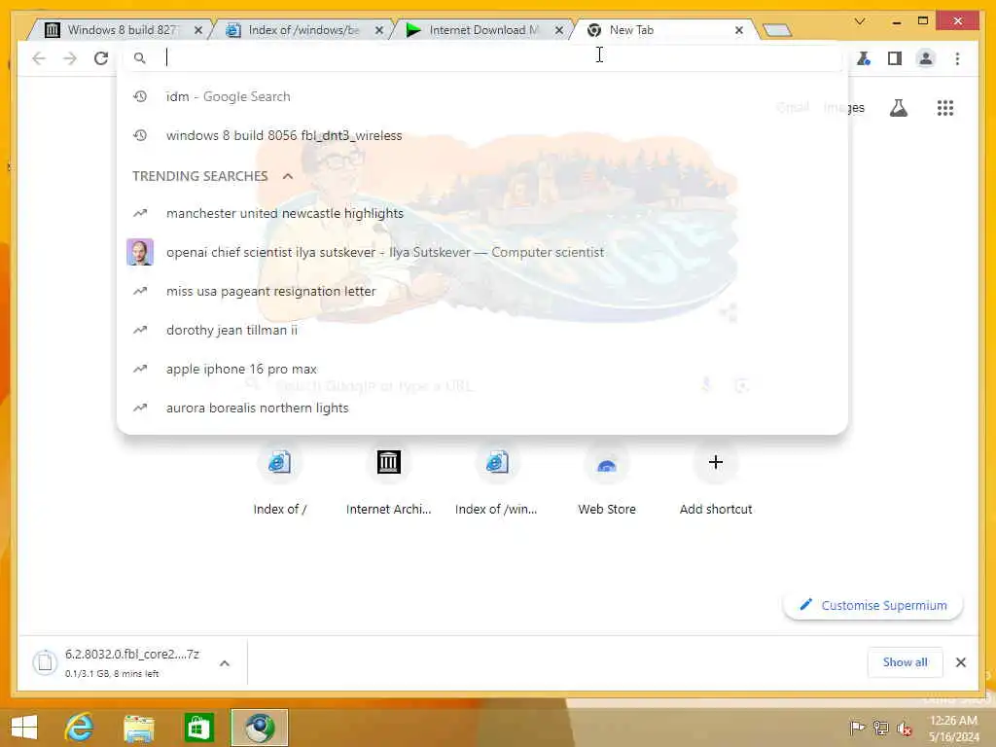The width and height of the screenshot is (996, 747).
Task: Click the Windows Start button
Action: tap(24, 728)
